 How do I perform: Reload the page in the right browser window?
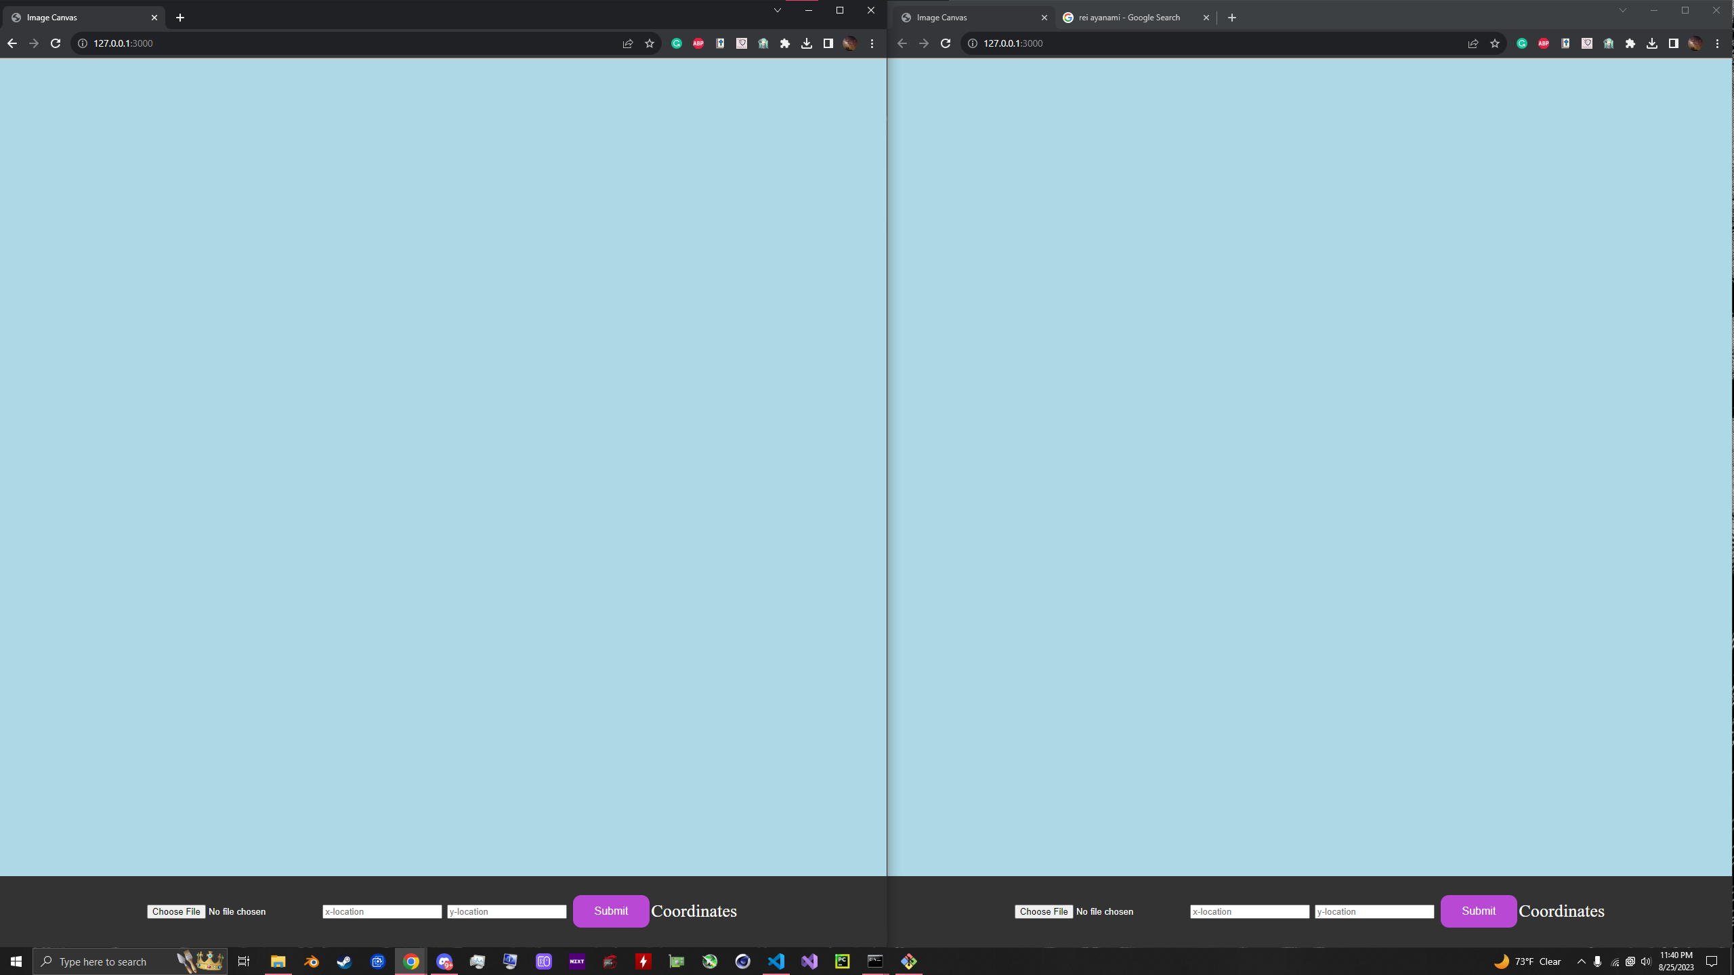[946, 43]
